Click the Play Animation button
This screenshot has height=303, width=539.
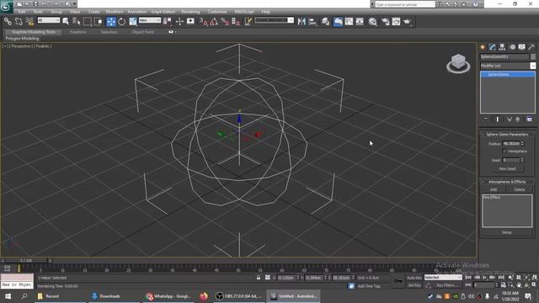[485, 277]
